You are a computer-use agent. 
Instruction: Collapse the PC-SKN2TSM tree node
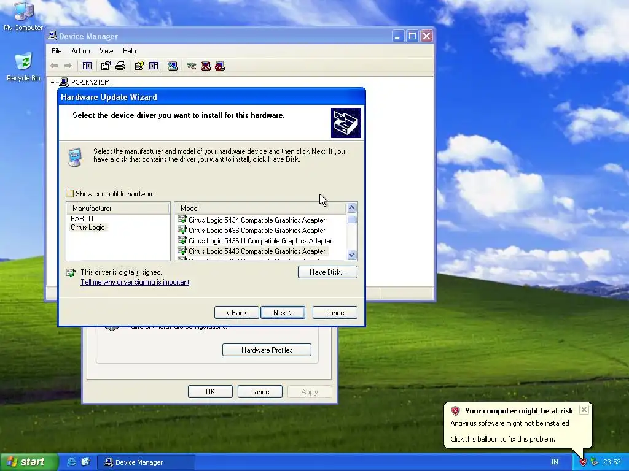pyautogui.click(x=53, y=82)
